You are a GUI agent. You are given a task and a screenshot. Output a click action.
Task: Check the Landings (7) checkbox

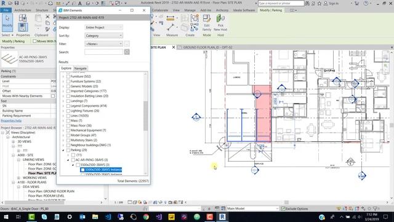(68, 101)
